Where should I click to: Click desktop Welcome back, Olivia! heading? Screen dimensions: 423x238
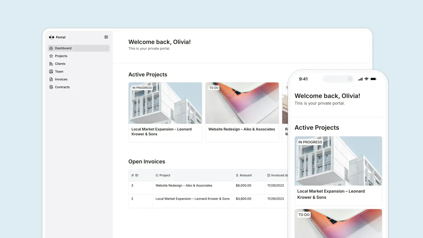click(160, 42)
